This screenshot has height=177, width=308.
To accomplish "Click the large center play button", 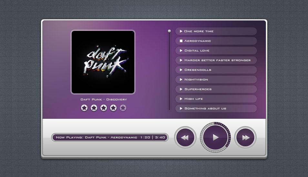I will pos(215,137).
